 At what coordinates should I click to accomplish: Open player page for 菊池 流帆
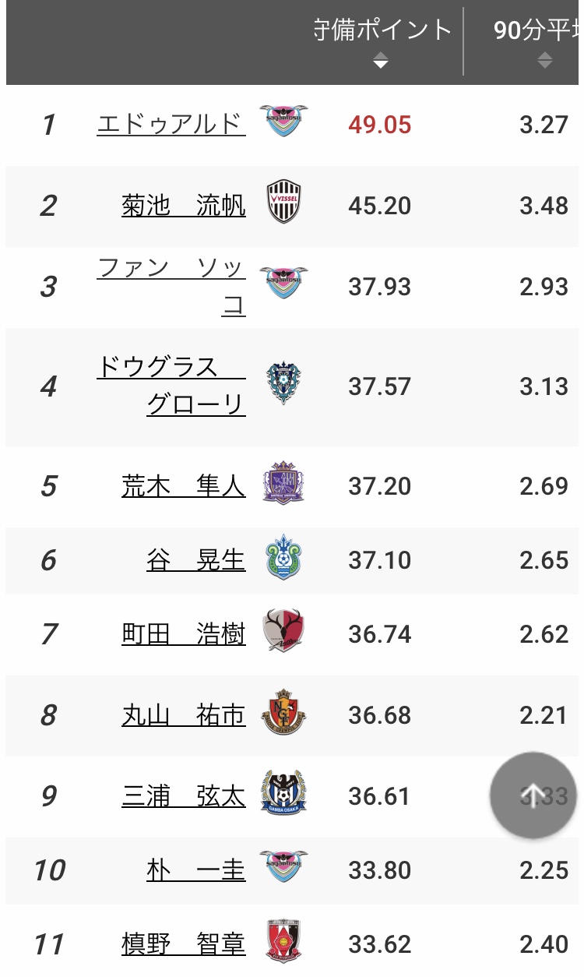tap(184, 206)
